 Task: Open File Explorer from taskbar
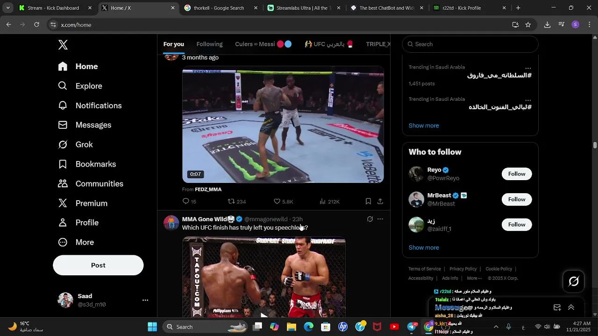pyautogui.click(x=292, y=327)
